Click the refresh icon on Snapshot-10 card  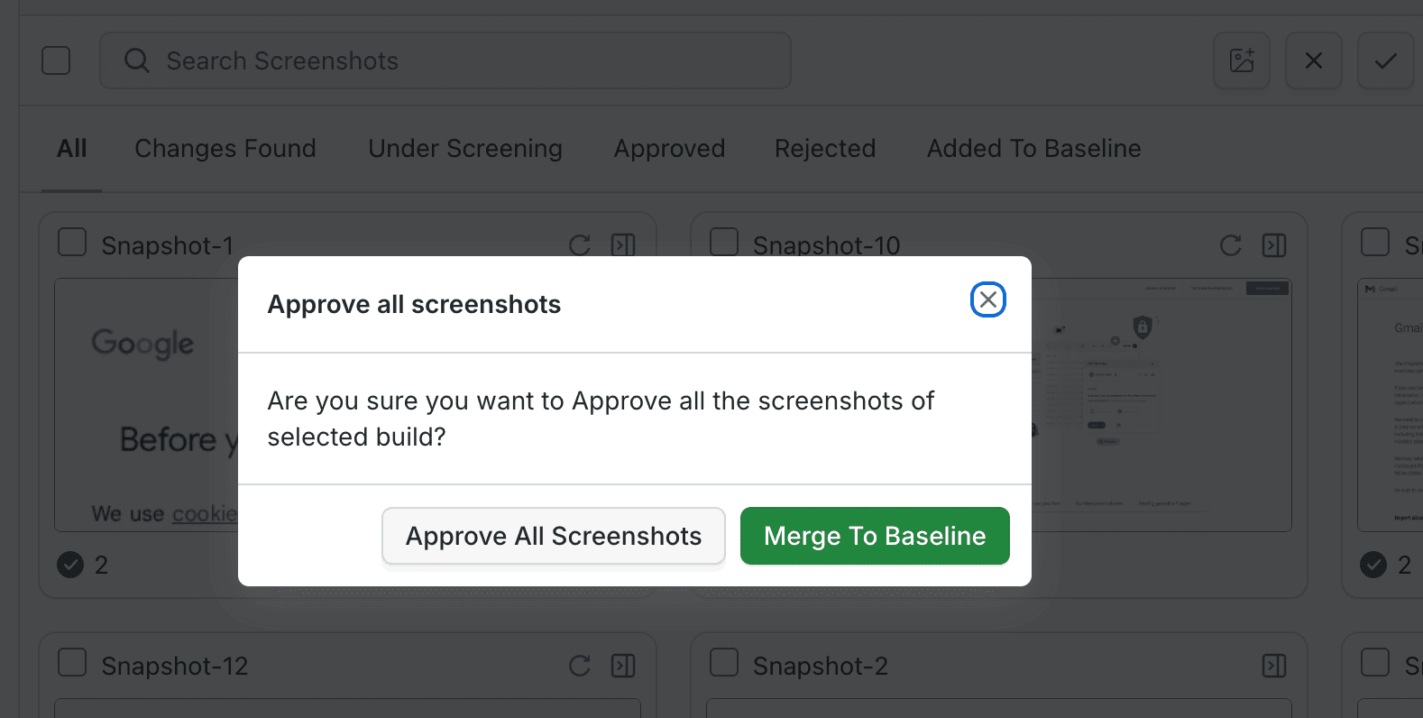coord(1230,245)
